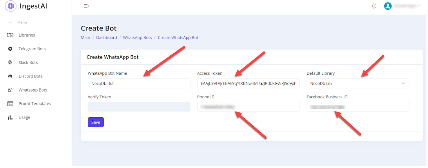The width and height of the screenshot is (428, 168).
Task: Click the Slack icon in the sidebar
Action: click(x=10, y=62)
